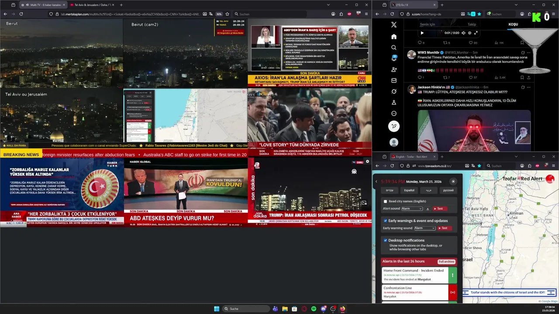Image resolution: width=559 pixels, height=314 pixels.
Task: Click the X logo in sidebar
Action: (x=394, y=25)
